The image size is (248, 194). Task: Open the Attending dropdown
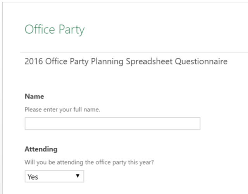coord(54,177)
